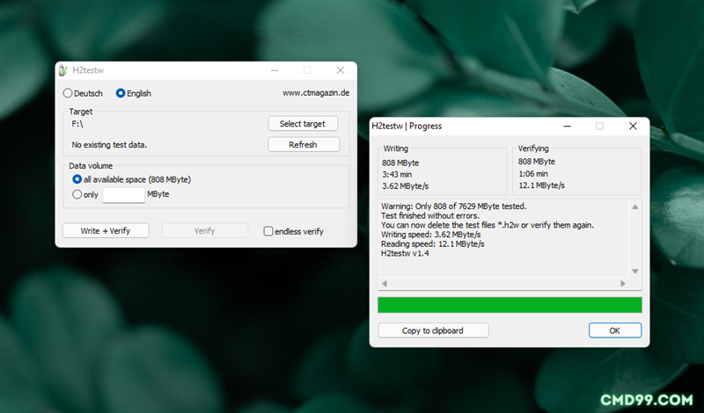The height and width of the screenshot is (413, 704).
Task: Click the Select target button
Action: coord(303,124)
